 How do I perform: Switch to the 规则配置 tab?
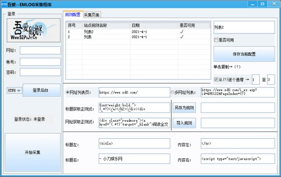point(73,15)
